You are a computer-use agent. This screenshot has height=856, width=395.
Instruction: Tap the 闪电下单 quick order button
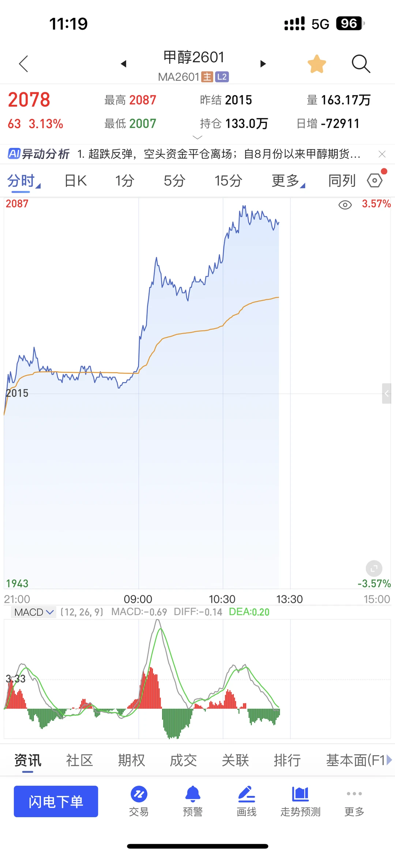[56, 801]
